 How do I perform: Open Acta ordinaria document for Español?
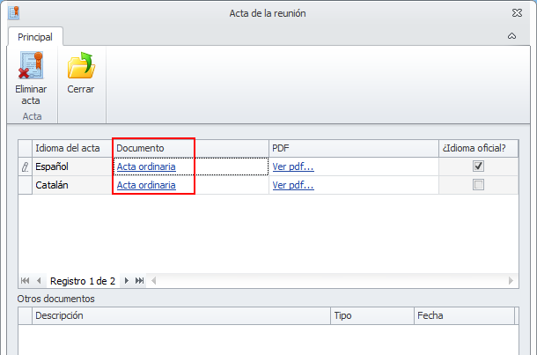[146, 166]
